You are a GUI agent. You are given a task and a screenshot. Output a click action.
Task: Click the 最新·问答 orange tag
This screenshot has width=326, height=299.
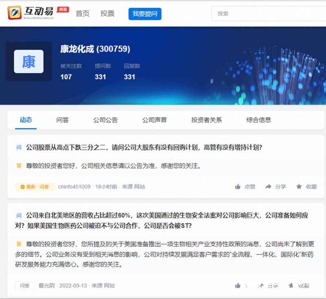[x=35, y=187]
